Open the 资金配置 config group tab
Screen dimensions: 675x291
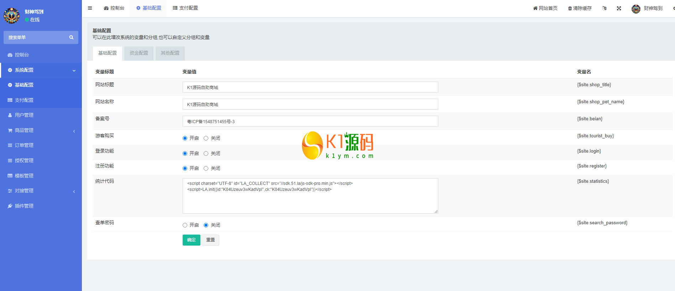point(139,53)
